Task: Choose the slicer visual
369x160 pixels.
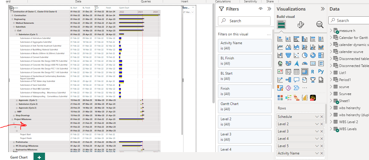Action: [x=288, y=72]
